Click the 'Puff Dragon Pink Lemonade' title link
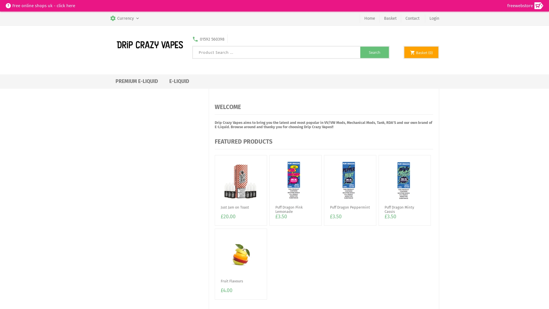The height and width of the screenshot is (309, 549). click(289, 209)
